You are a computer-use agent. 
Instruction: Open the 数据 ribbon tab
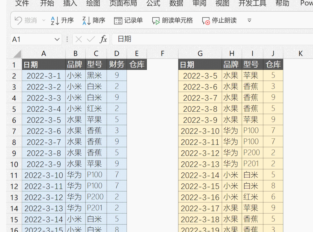[x=176, y=3]
